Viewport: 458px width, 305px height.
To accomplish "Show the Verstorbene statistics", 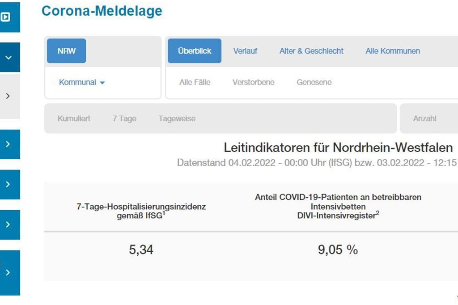I will tap(253, 82).
